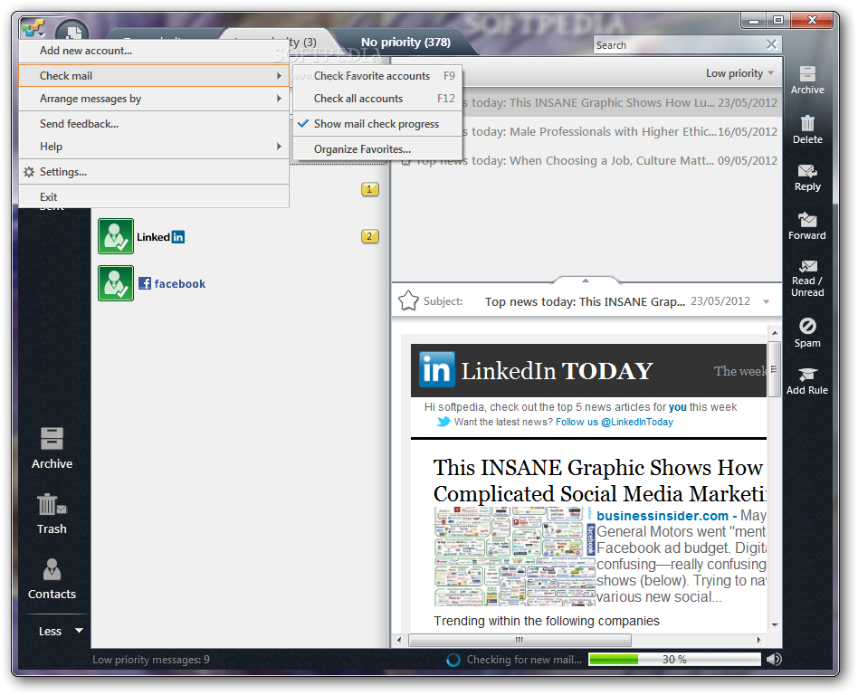Open the businessinsider.com link
Viewport: 858px width, 695px height.
[x=663, y=516]
